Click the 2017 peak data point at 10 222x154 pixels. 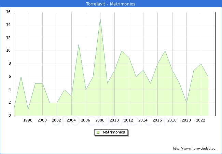tap(165, 51)
